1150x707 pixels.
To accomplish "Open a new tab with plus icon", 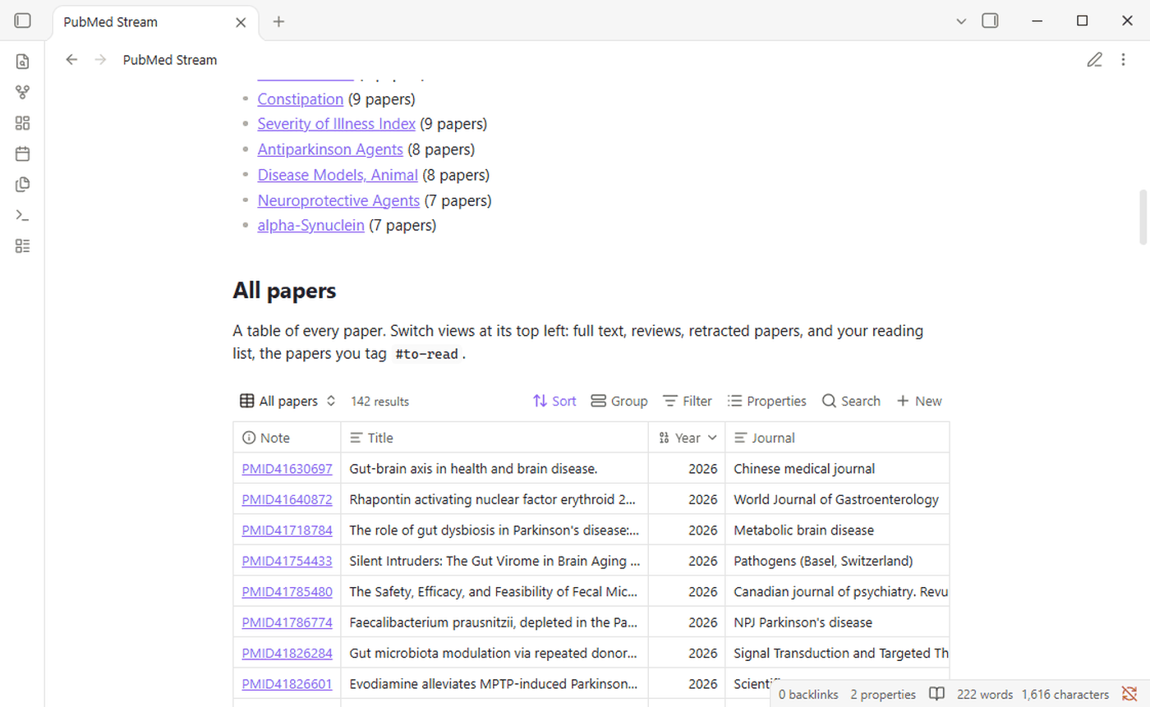I will coord(278,21).
